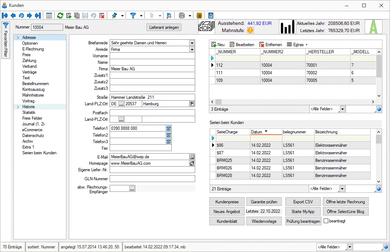This screenshot has height=252, width=390.
Task: Open the Briefanrede dropdown
Action: pos(192,43)
